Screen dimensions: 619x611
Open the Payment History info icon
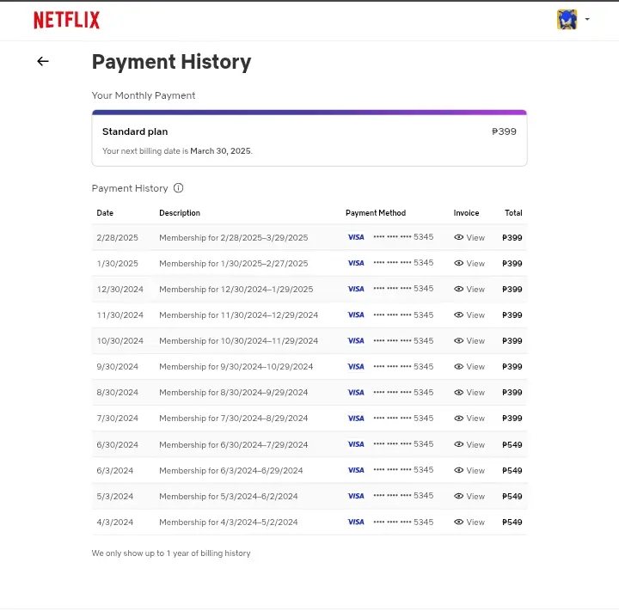click(179, 188)
